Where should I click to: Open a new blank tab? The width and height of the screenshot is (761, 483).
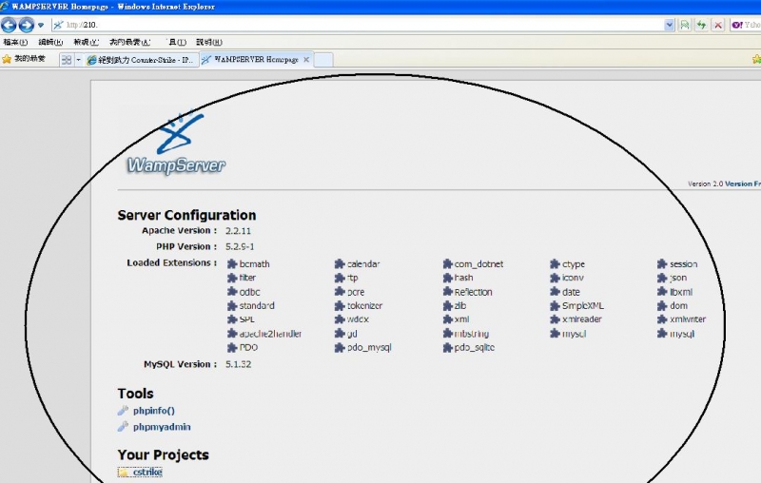click(323, 60)
